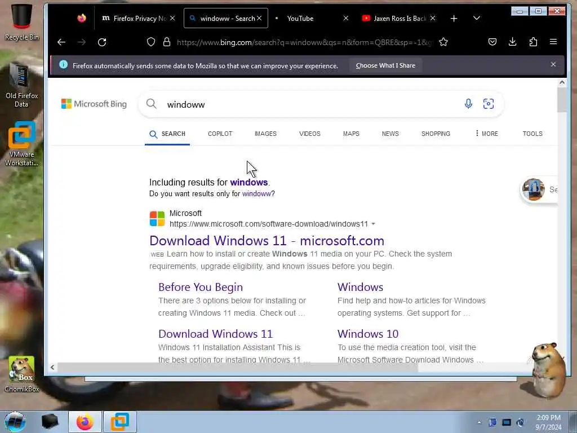Bookmark this page with the star icon
The image size is (577, 433).
(443, 42)
